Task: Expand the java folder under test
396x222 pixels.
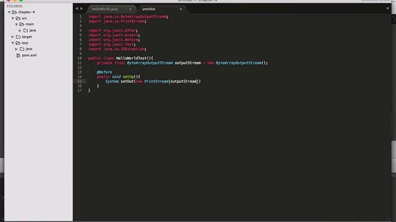Action: coord(17,49)
